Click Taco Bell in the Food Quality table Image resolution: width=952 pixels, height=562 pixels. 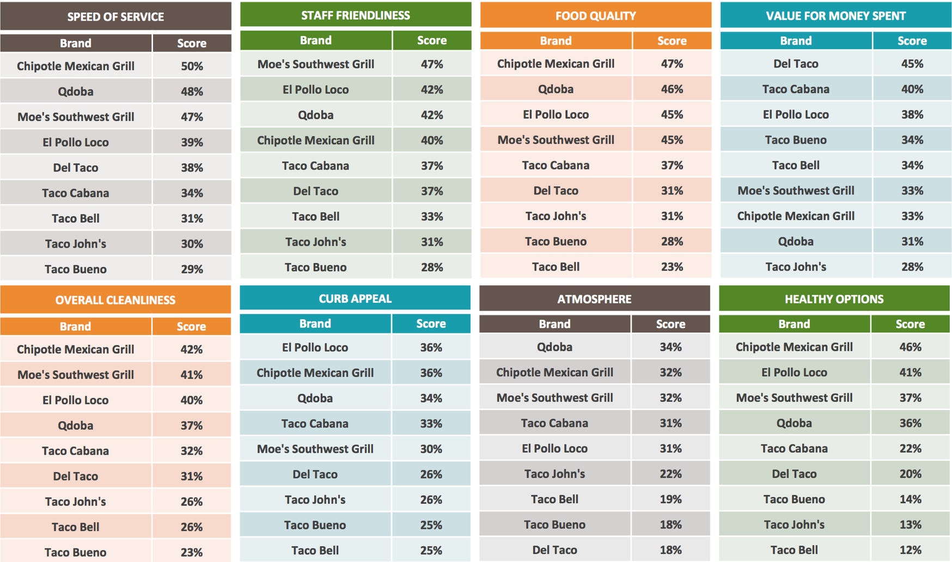[556, 267]
